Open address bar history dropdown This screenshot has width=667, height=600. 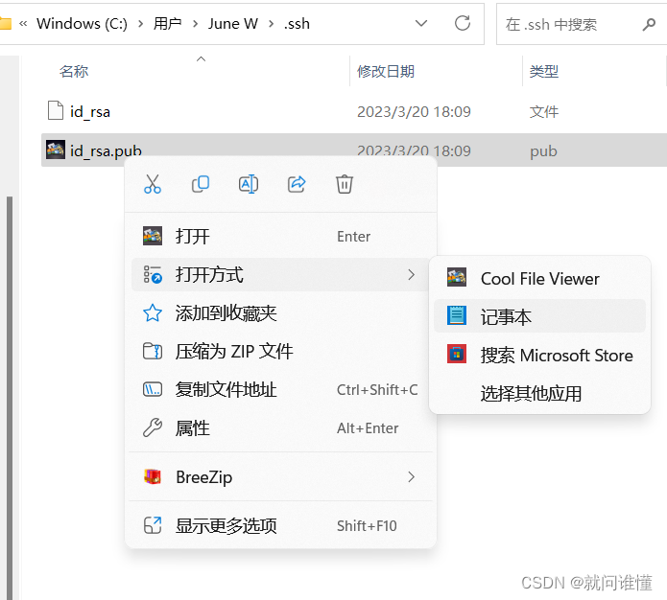coord(420,23)
